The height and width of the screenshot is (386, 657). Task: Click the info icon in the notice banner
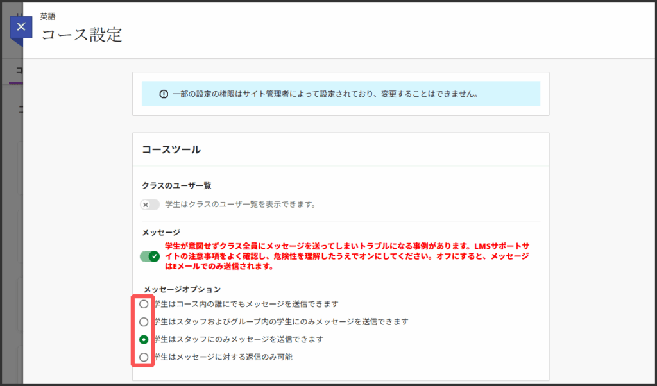pos(164,94)
